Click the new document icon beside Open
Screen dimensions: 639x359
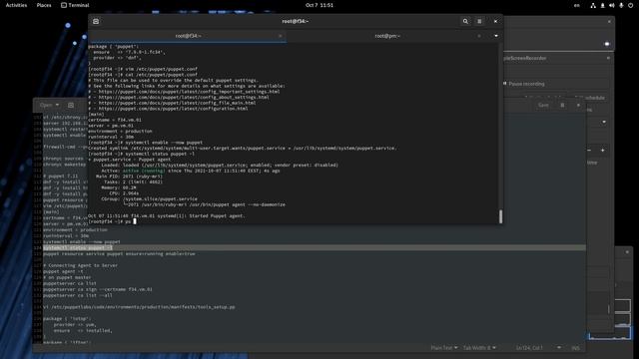coord(71,105)
